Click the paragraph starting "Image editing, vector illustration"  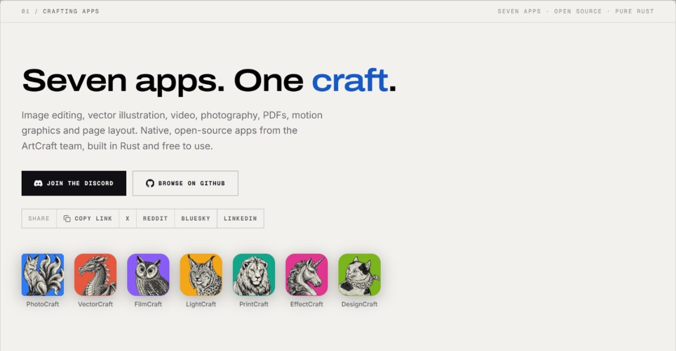click(x=172, y=130)
